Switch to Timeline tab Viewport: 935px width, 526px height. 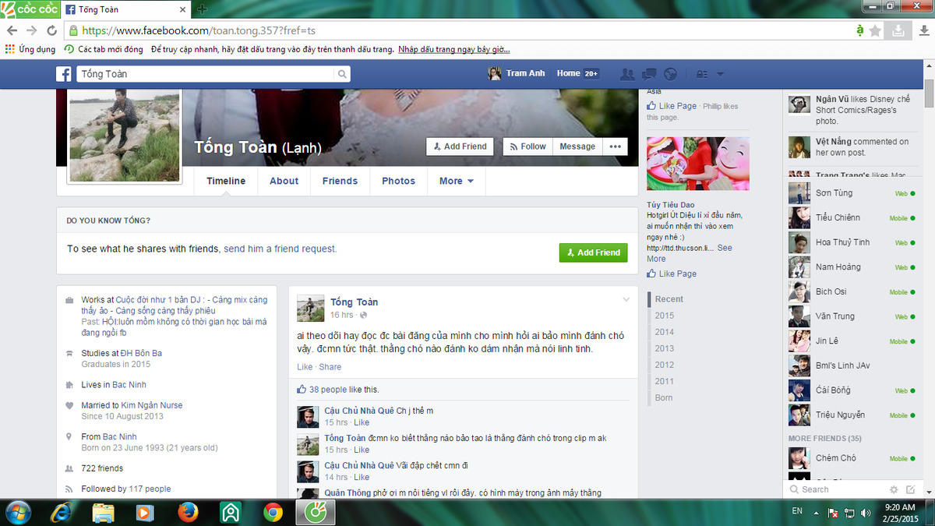(x=226, y=181)
